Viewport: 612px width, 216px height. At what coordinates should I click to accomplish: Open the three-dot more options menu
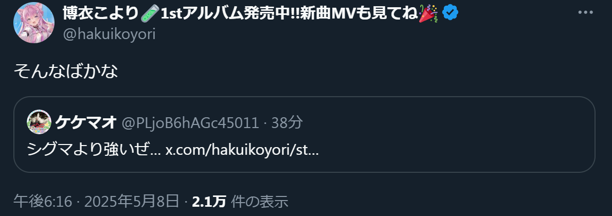click(585, 13)
